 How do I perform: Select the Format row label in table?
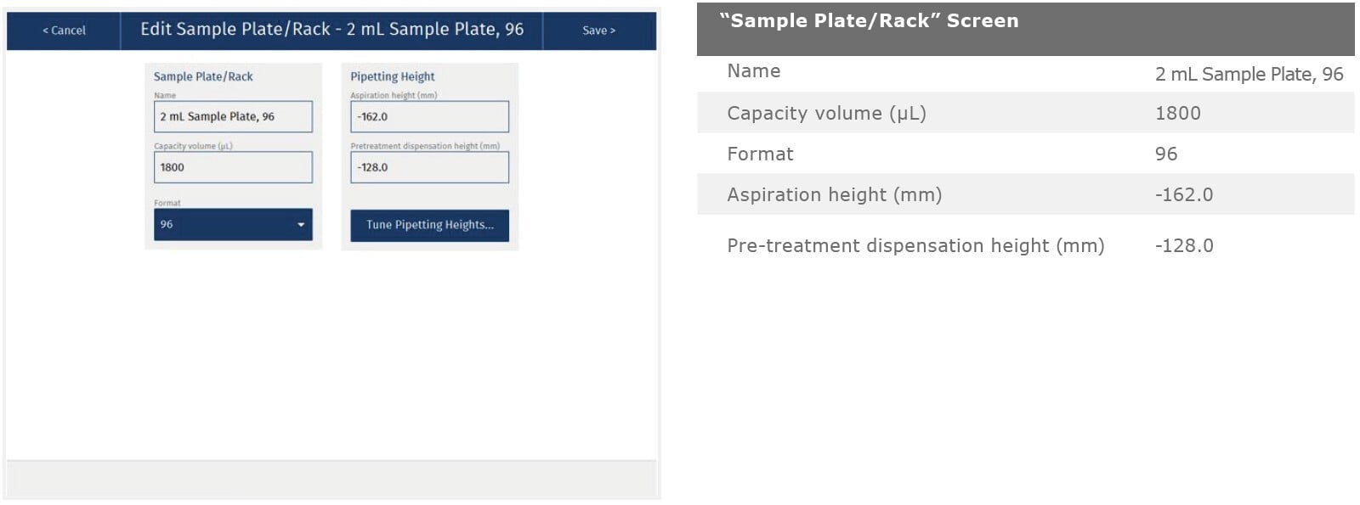point(760,154)
